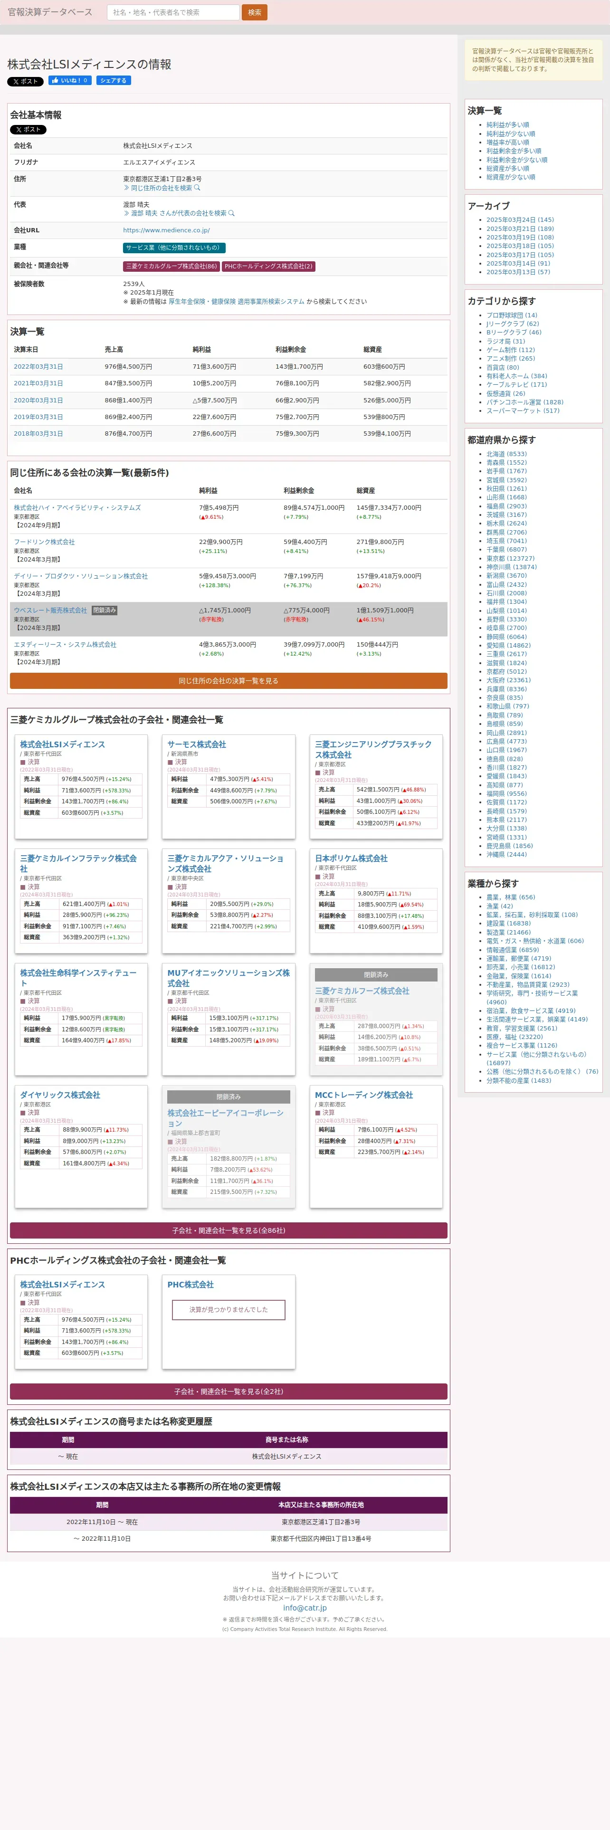610x1830 pixels.
Task: Select former address 東京都千代田区内神田1丁目13番4号
Action: 321,1539
